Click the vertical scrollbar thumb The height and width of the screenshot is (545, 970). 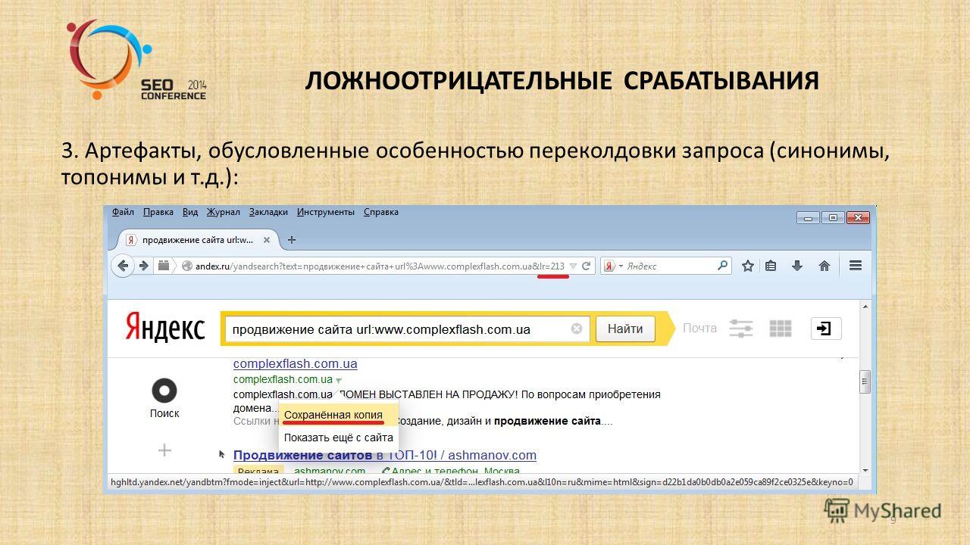(x=865, y=381)
